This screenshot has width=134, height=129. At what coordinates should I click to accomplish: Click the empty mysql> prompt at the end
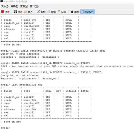coord(5,128)
